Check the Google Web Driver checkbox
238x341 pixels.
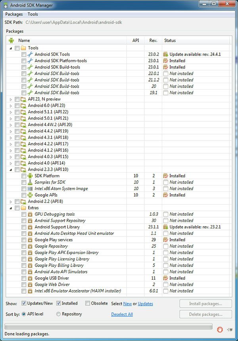[x=24, y=284]
